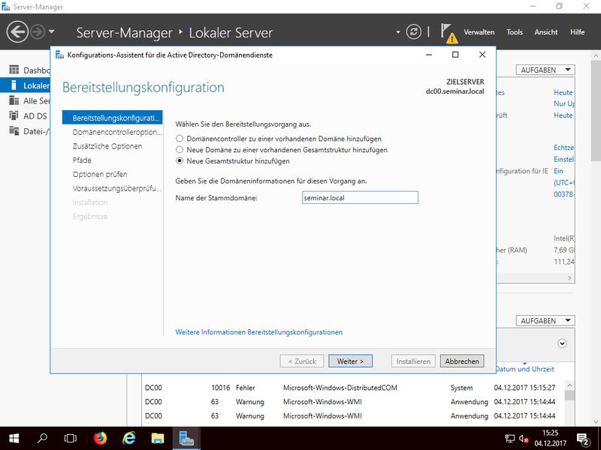Click the Windows Start button

coord(14,437)
